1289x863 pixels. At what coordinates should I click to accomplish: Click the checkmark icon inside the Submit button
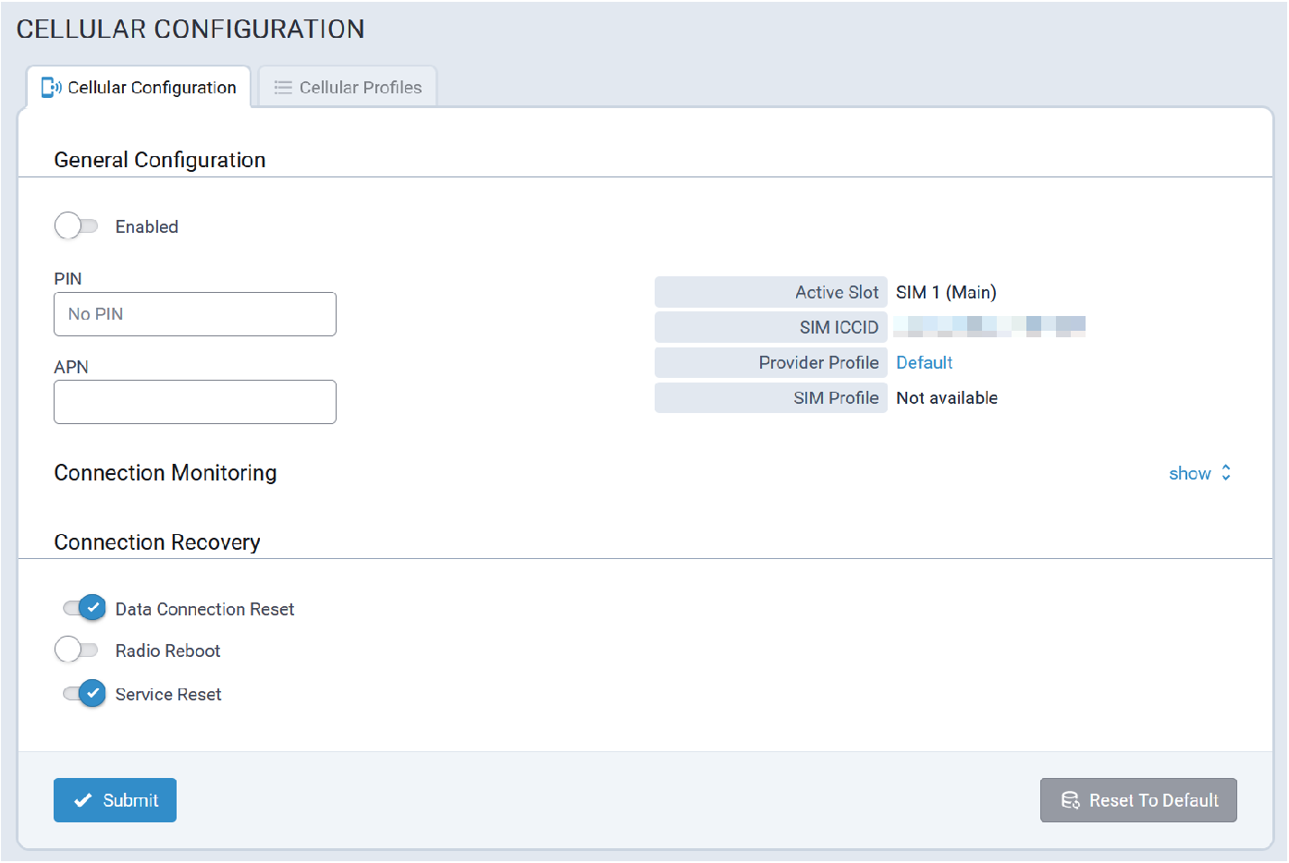click(x=83, y=800)
